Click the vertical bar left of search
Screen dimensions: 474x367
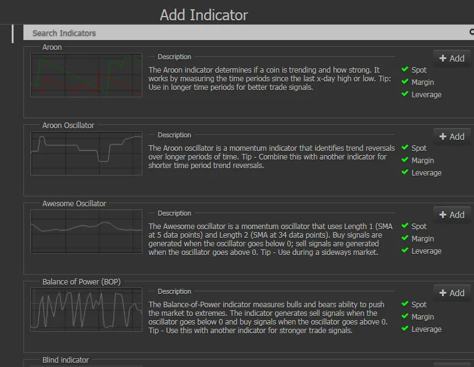(x=12, y=34)
